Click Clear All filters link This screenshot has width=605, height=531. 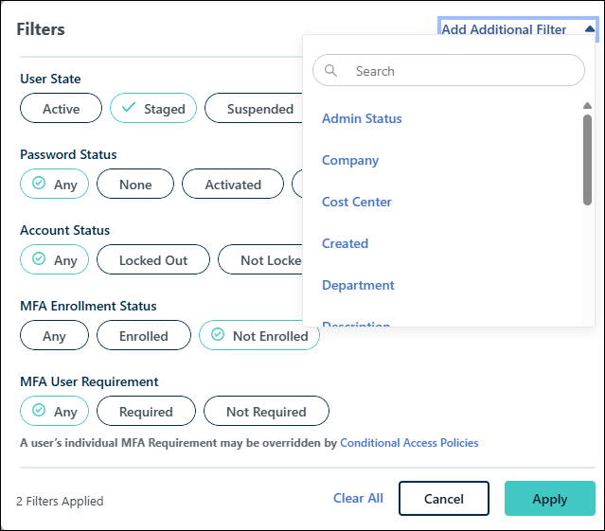(358, 498)
